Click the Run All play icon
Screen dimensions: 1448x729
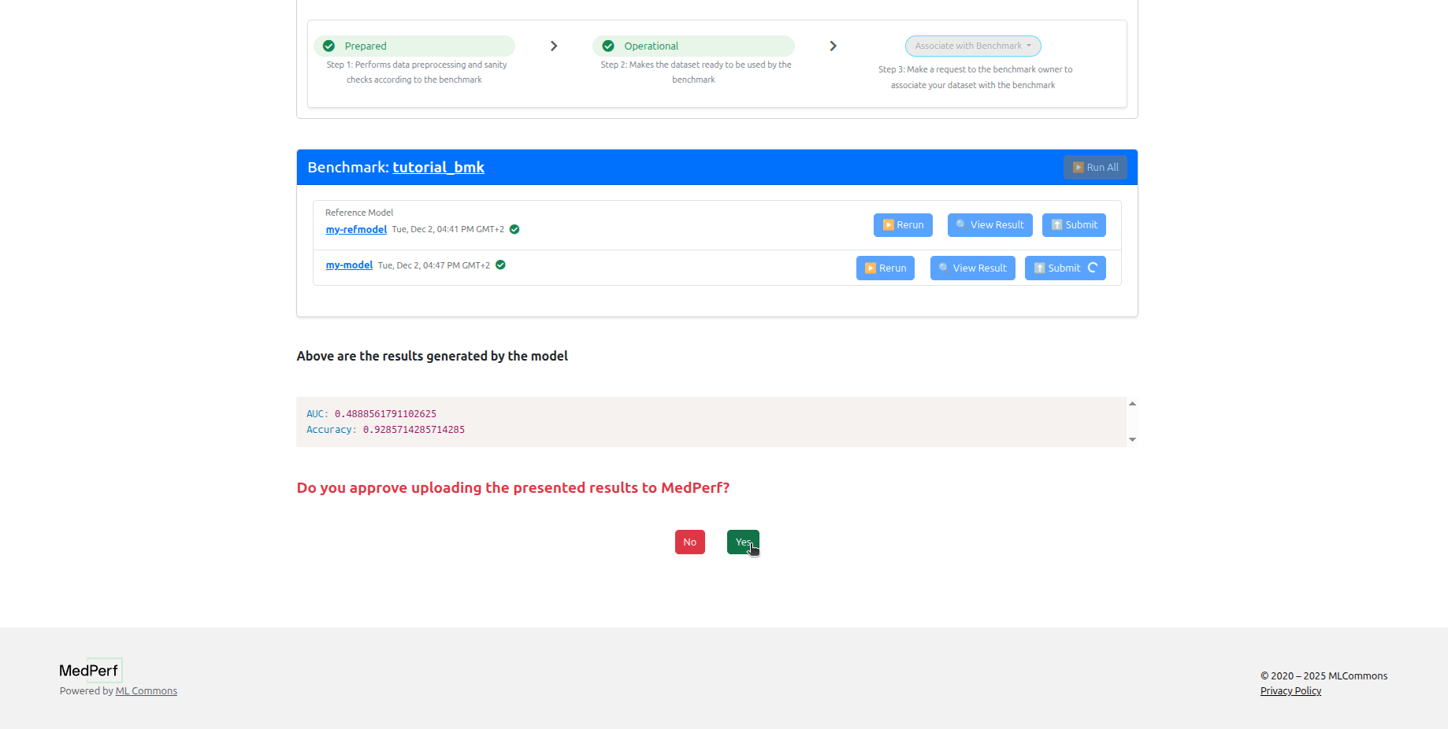(1077, 167)
